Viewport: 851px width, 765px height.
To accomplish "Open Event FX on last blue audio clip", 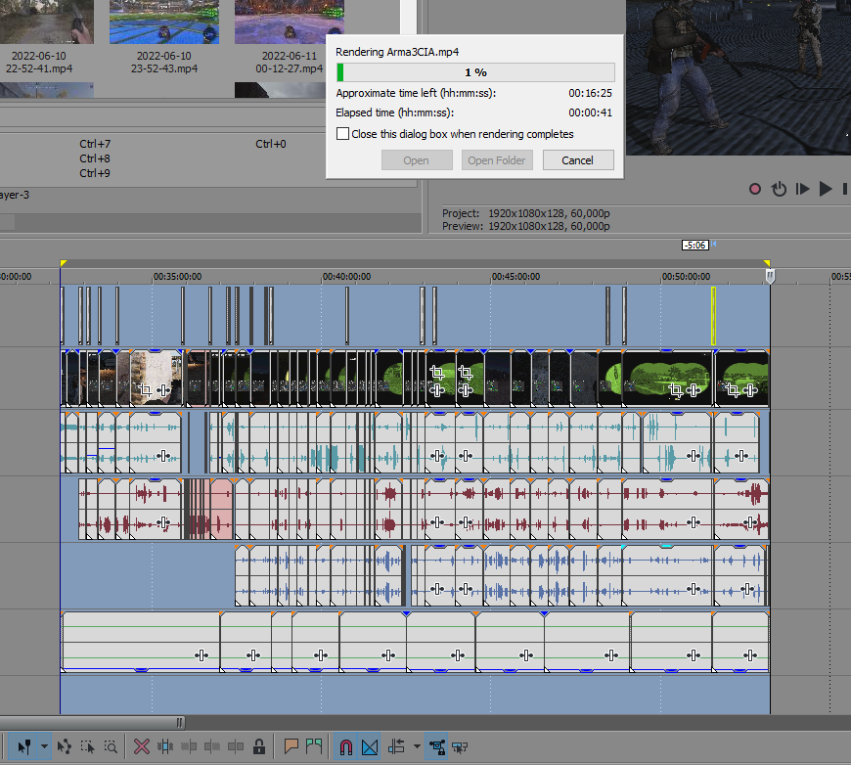I will click(x=748, y=589).
